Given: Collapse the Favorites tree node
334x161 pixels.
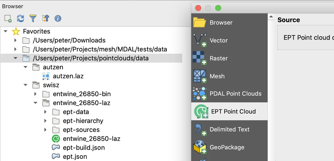Looking at the screenshot, I should (5, 32).
